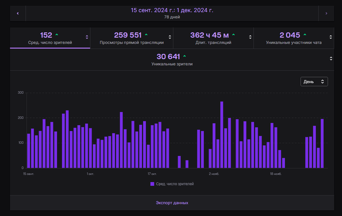The height and width of the screenshot is (216, 342).
Task: Go to next date range arrow
Action: coord(326,13)
